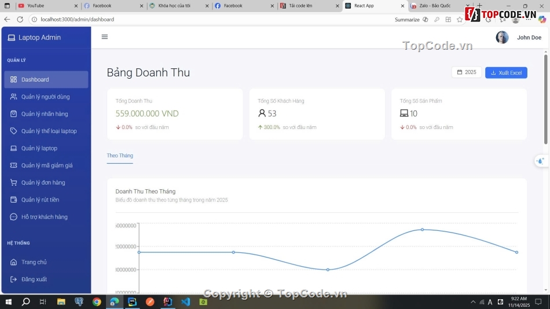550x309 pixels.
Task: Click the browser address bar
Action: [208, 20]
